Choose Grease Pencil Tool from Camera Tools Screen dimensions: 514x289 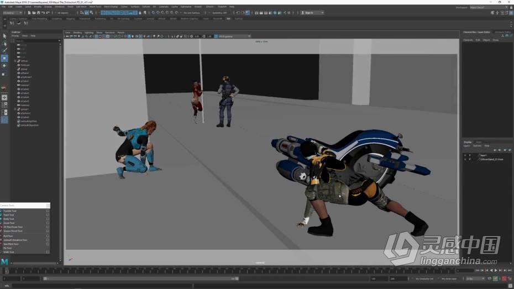pyautogui.click(x=13, y=231)
